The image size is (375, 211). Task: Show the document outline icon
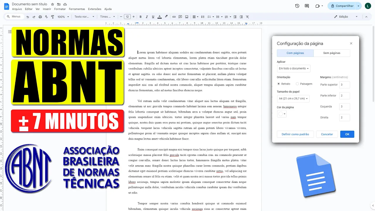[10, 31]
